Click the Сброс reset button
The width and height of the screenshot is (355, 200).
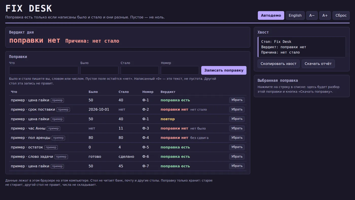341,15
